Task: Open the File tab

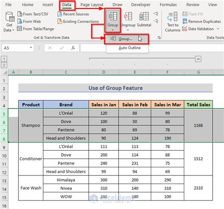Action: tap(9, 5)
